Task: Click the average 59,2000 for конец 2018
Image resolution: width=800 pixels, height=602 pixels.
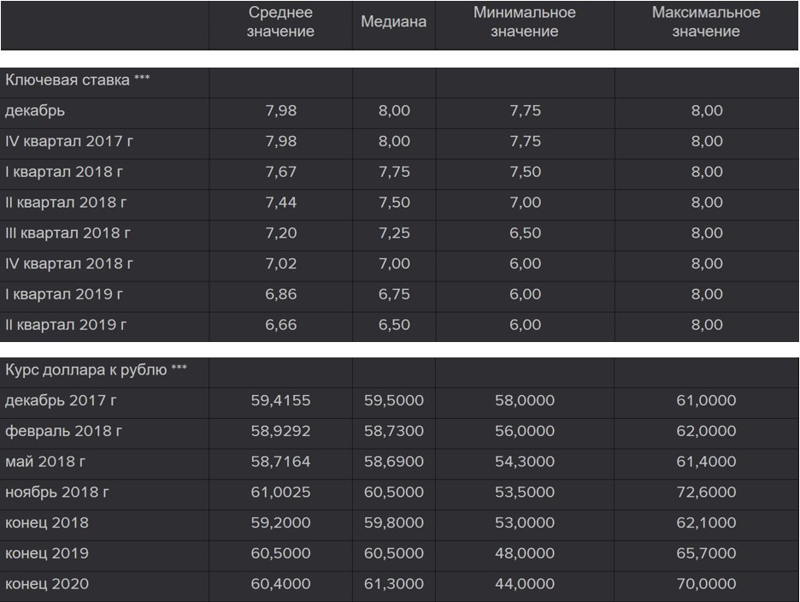Action: click(280, 522)
